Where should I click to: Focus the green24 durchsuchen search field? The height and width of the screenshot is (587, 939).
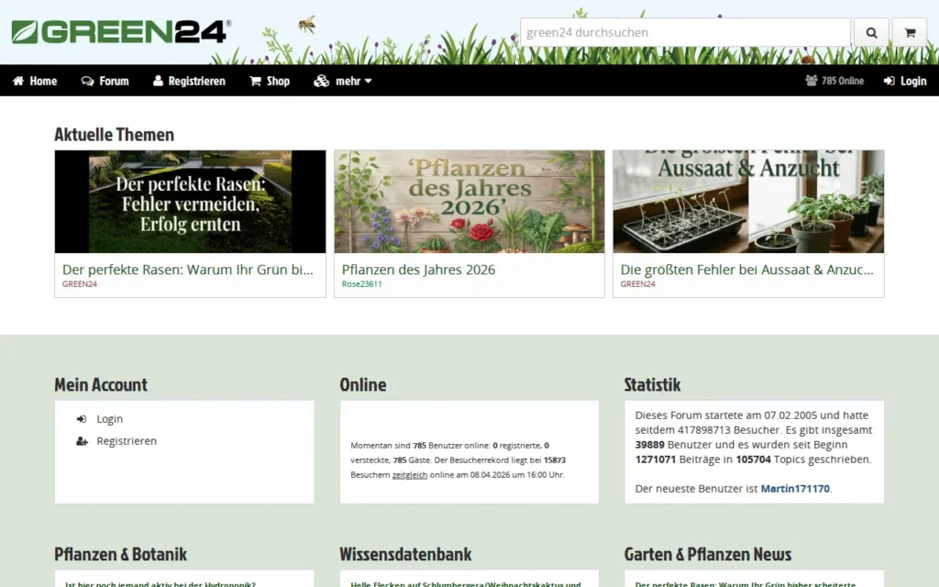tap(685, 32)
